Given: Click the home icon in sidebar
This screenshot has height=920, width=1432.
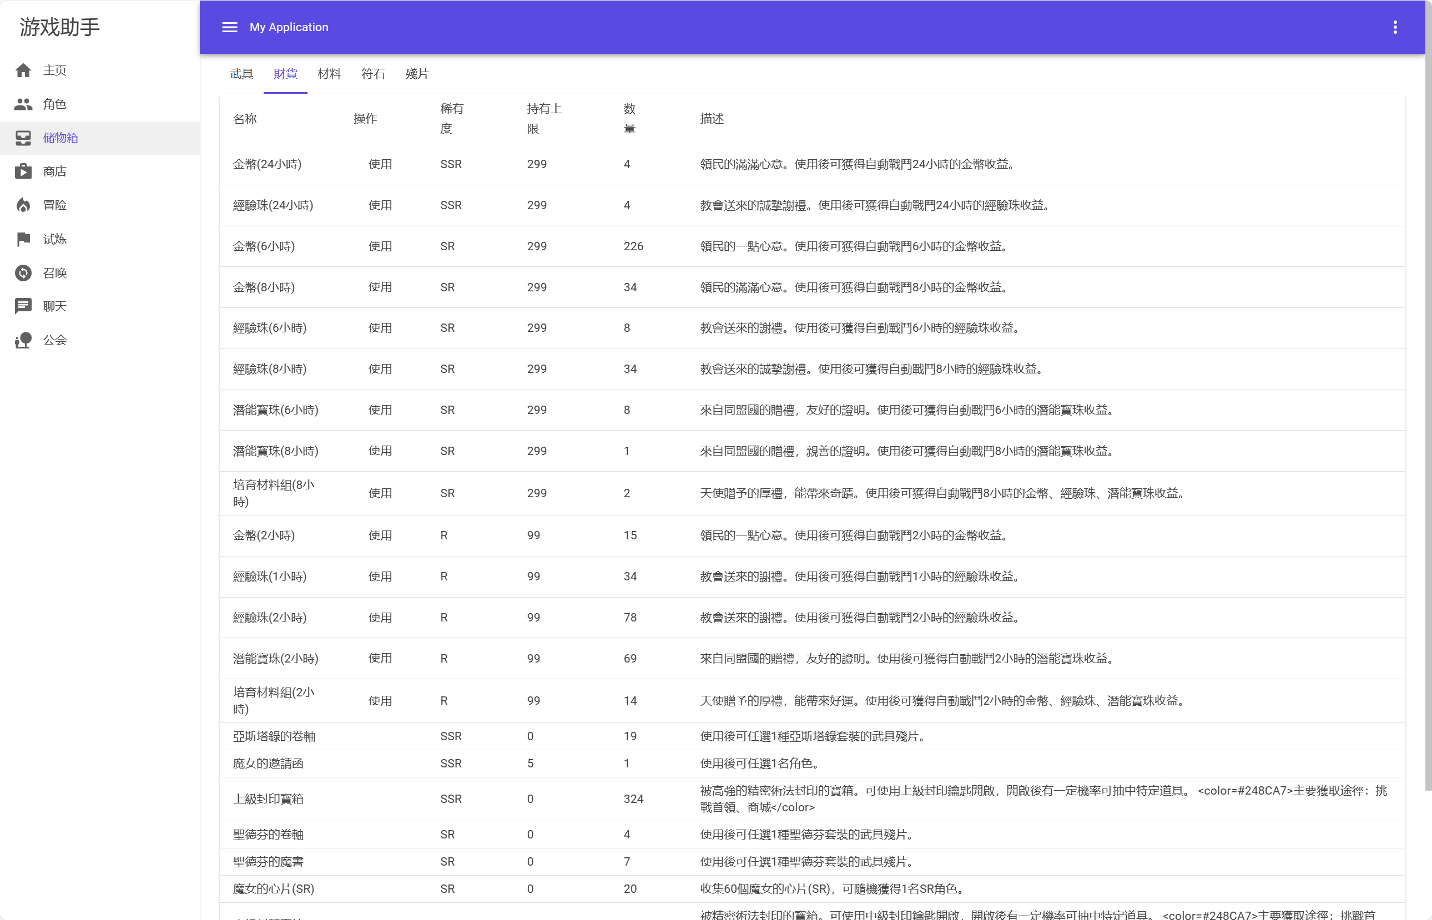Looking at the screenshot, I should [x=23, y=70].
